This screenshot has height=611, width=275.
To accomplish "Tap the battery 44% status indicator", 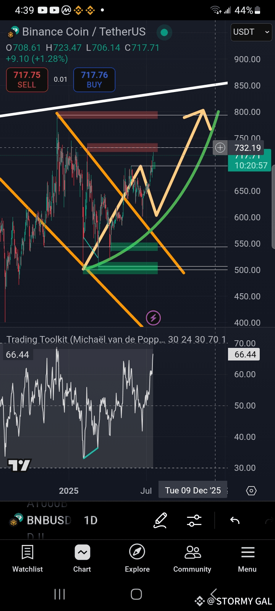I will coord(248,10).
